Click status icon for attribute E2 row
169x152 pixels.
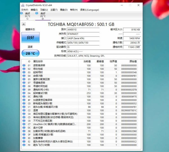(x=24, y=142)
